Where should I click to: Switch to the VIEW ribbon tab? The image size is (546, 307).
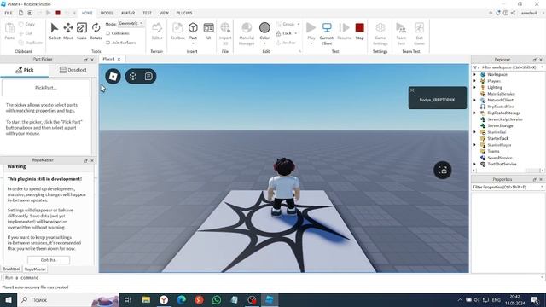coord(164,13)
